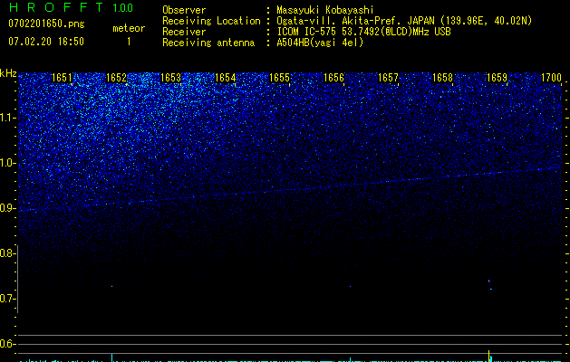Click the cyan power spike near 1652
Viewport: 570px width, 362px height.
click(x=111, y=357)
